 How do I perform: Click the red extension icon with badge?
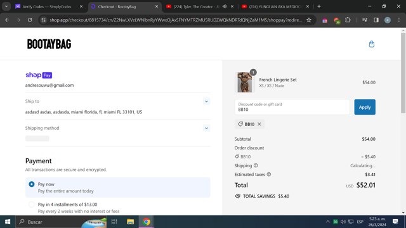point(337,20)
